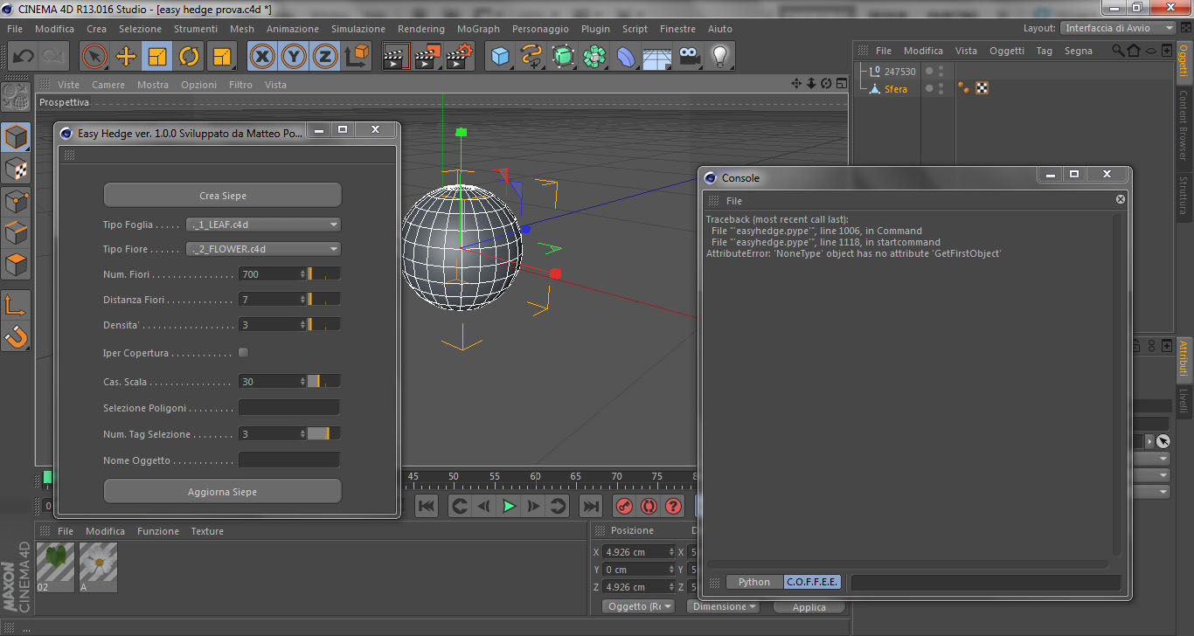
Task: Click the light bulb Light icon
Action: point(719,57)
